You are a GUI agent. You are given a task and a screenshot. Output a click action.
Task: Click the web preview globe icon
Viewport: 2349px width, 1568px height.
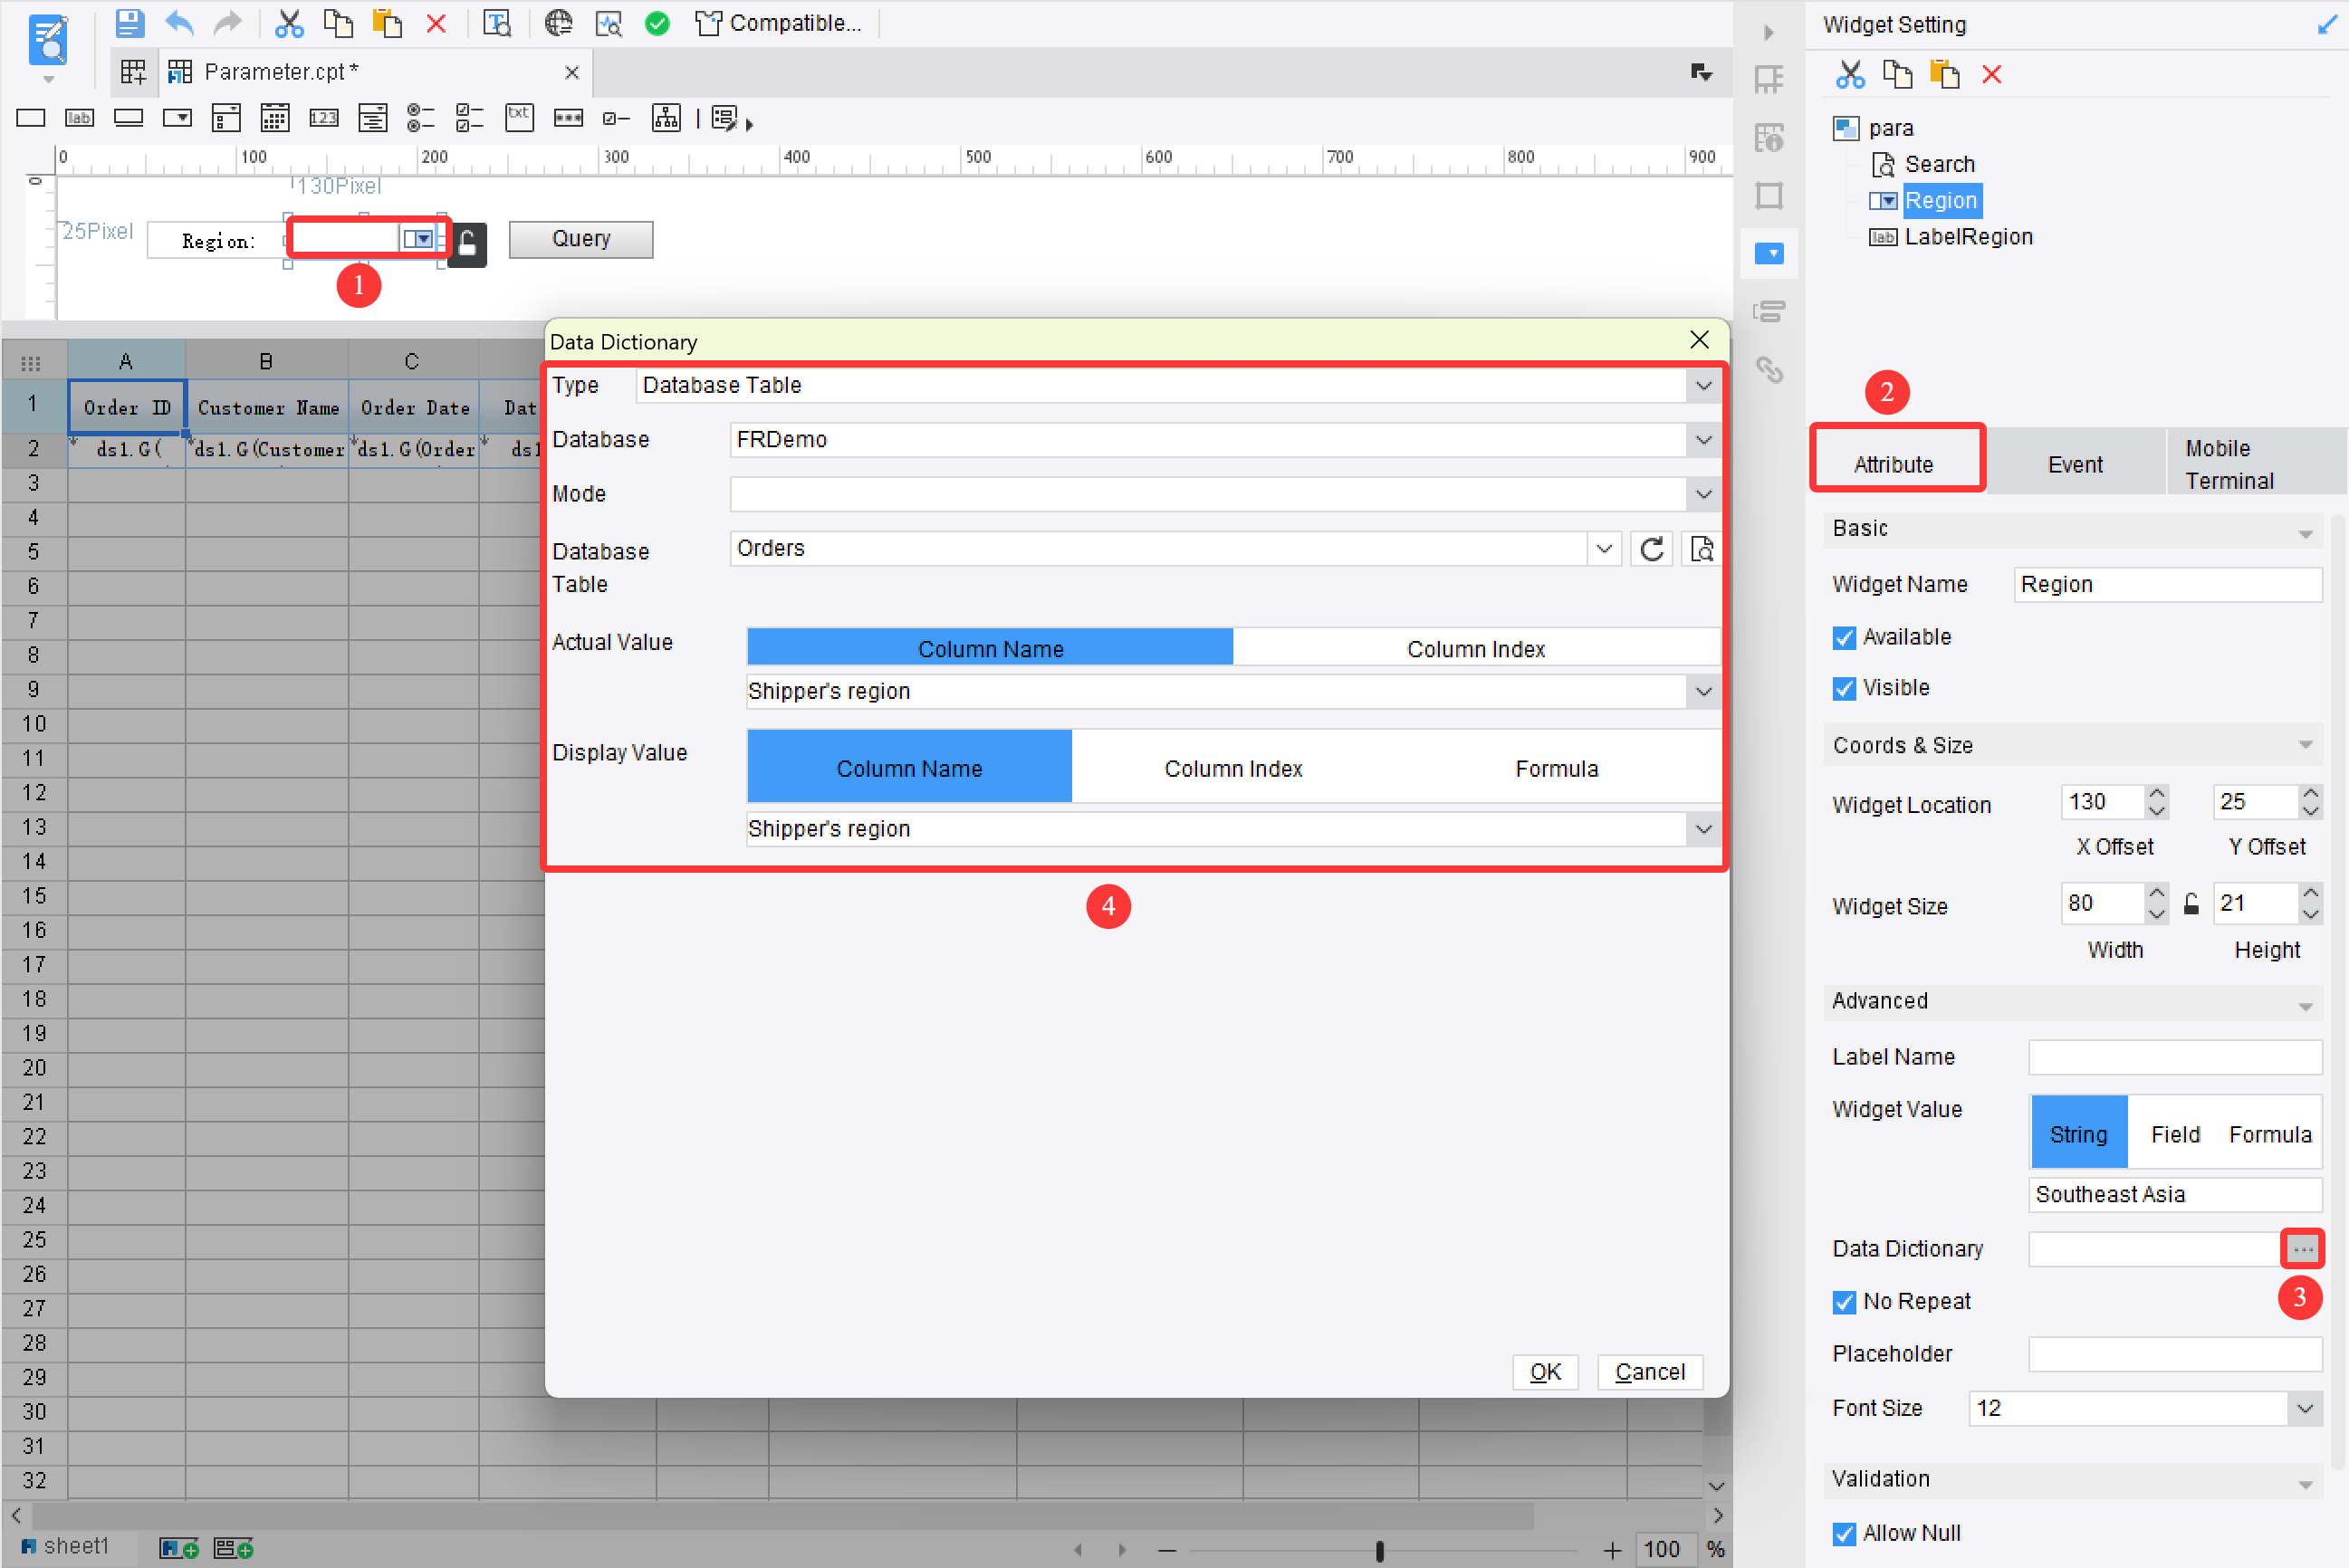[x=558, y=23]
